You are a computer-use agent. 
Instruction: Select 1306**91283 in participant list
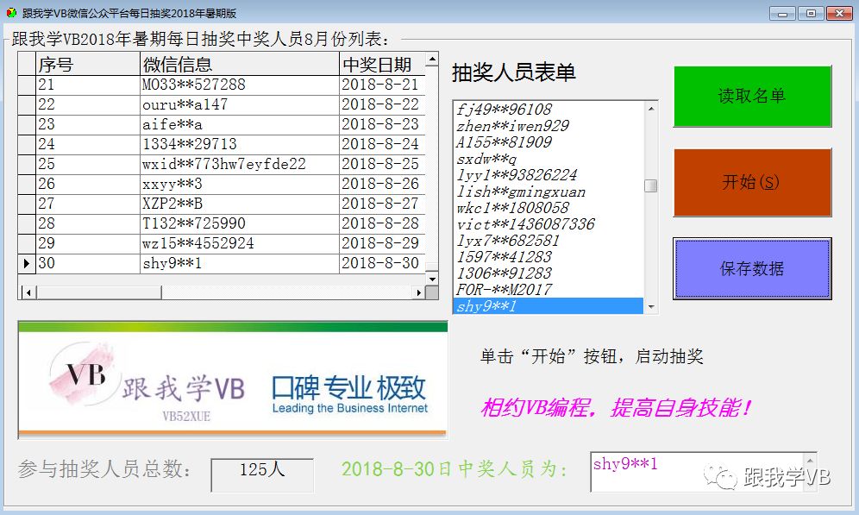click(x=549, y=273)
